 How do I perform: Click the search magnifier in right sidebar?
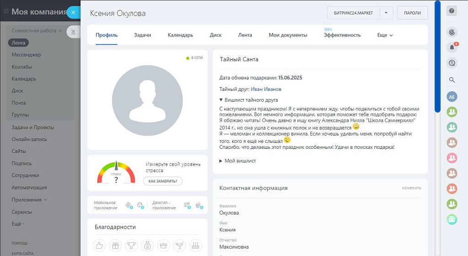[x=452, y=80]
